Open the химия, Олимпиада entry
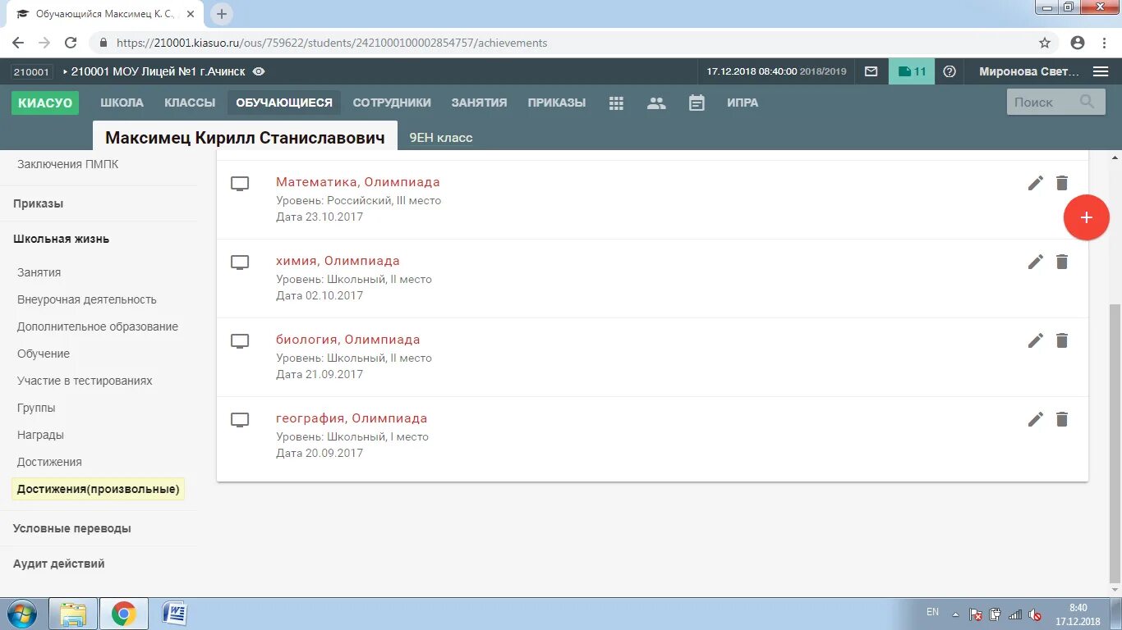The image size is (1122, 630). coord(338,261)
